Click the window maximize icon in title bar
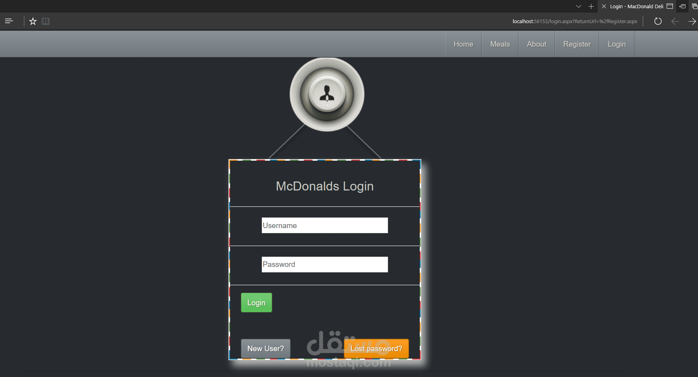Screen dimensions: 698x377 (x=670, y=6)
